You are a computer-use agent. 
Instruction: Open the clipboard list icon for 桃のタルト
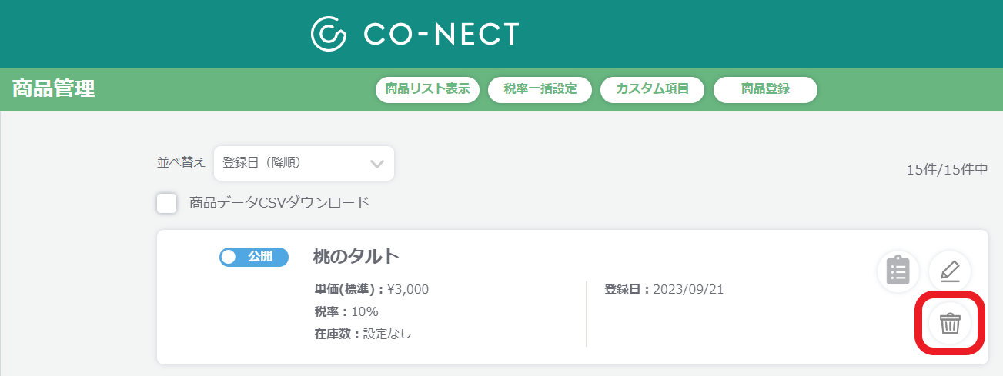[x=898, y=271]
